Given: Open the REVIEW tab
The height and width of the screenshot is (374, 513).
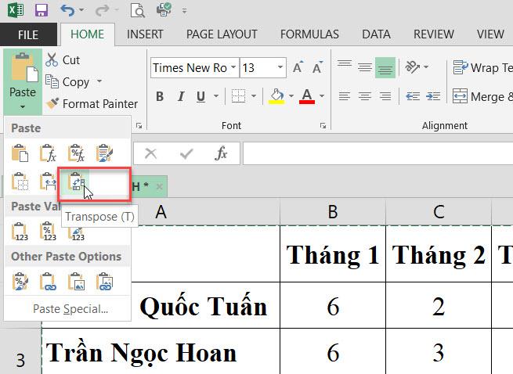Looking at the screenshot, I should click(x=433, y=34).
